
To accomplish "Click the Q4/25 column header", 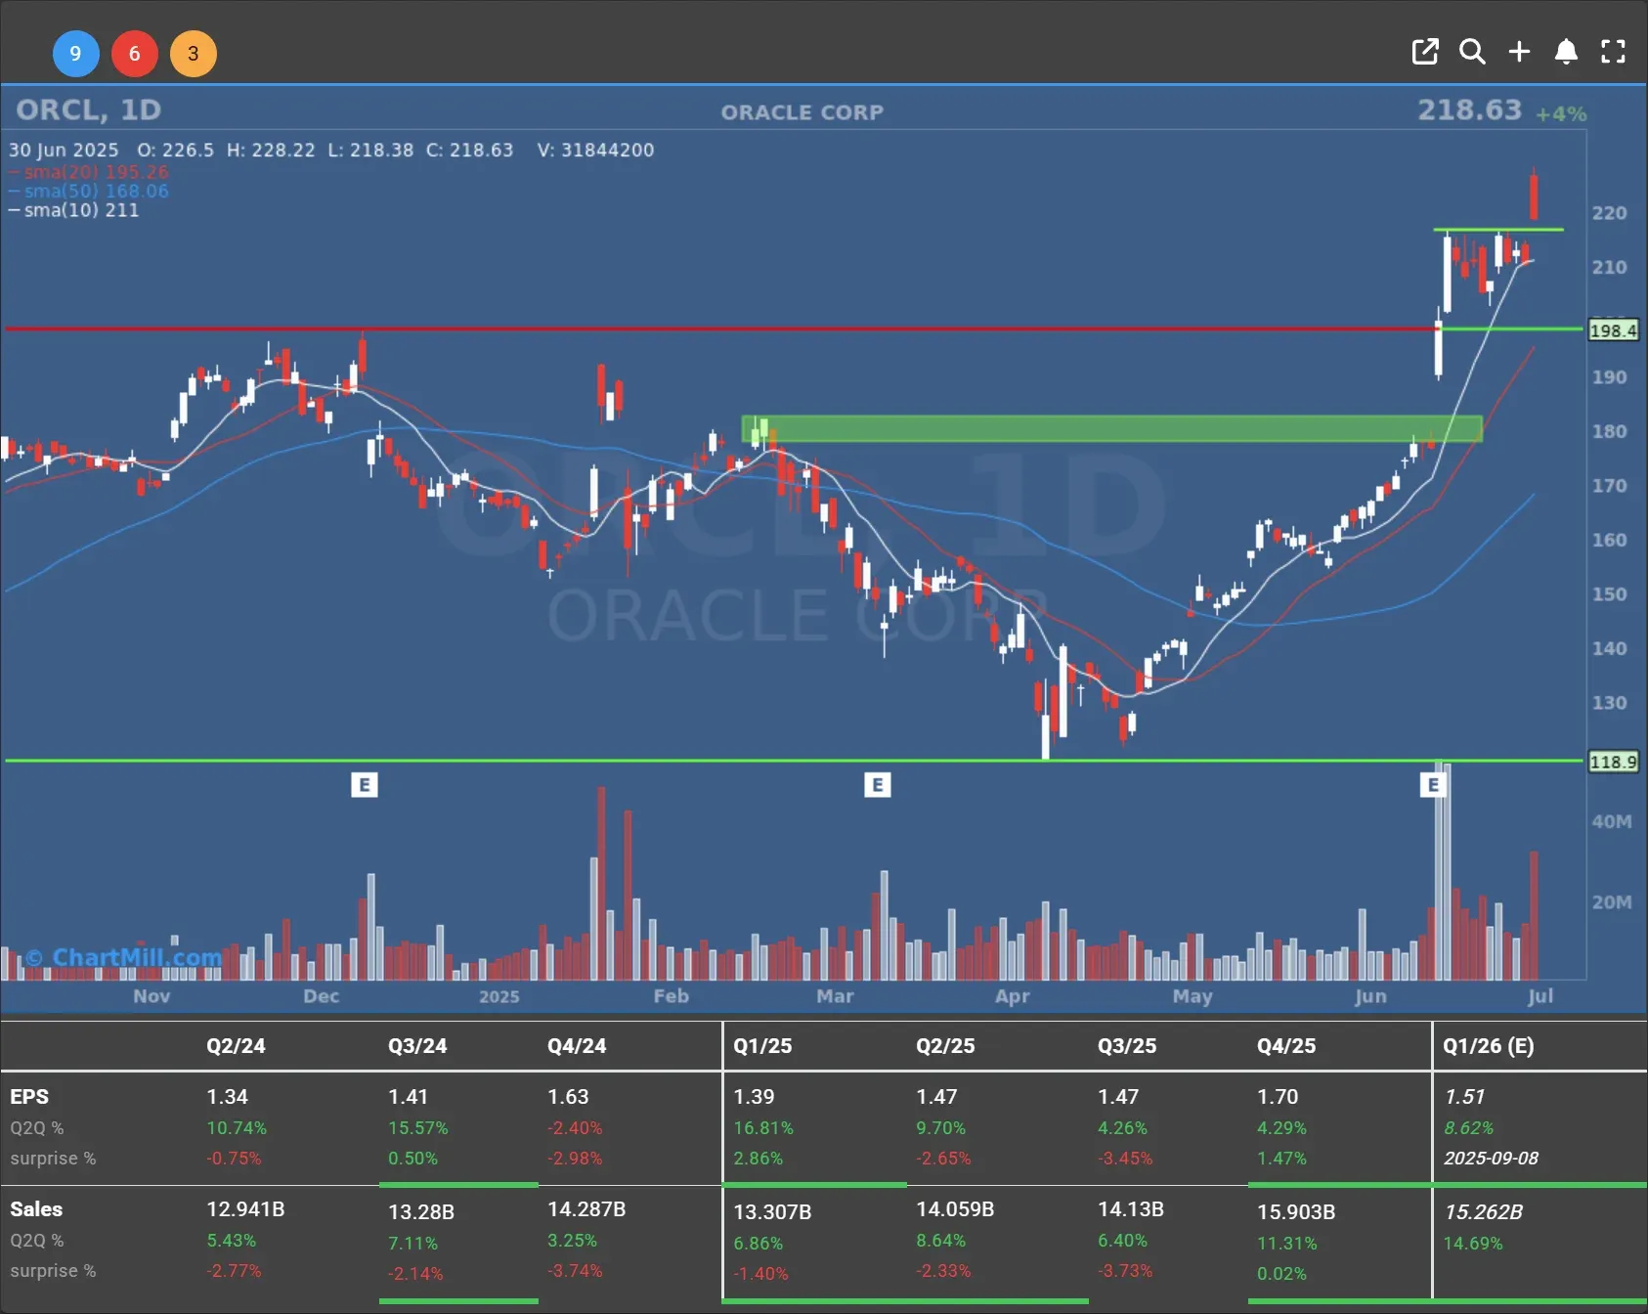I will (1286, 1046).
